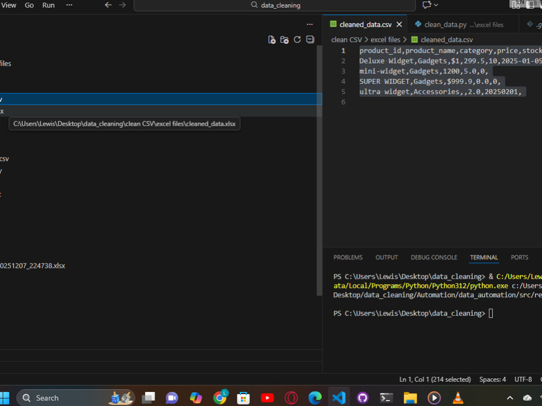This screenshot has height=406, width=542.
Task: Open the terminal app from the taskbar
Action: coord(386,398)
